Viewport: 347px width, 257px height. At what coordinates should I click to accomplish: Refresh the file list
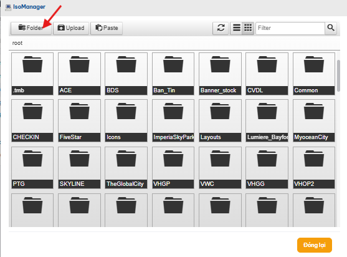click(221, 28)
